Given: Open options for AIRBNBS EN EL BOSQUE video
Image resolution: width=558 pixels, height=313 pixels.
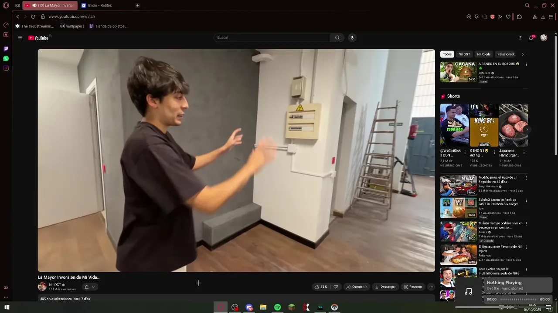Looking at the screenshot, I should click(526, 64).
